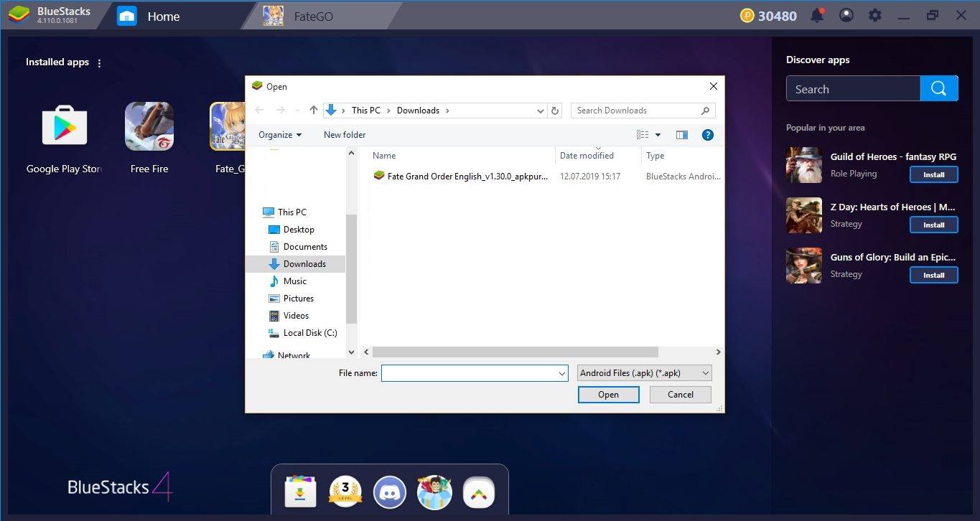Switch to the FateGO tab
The width and height of the screenshot is (980, 521).
(x=312, y=16)
